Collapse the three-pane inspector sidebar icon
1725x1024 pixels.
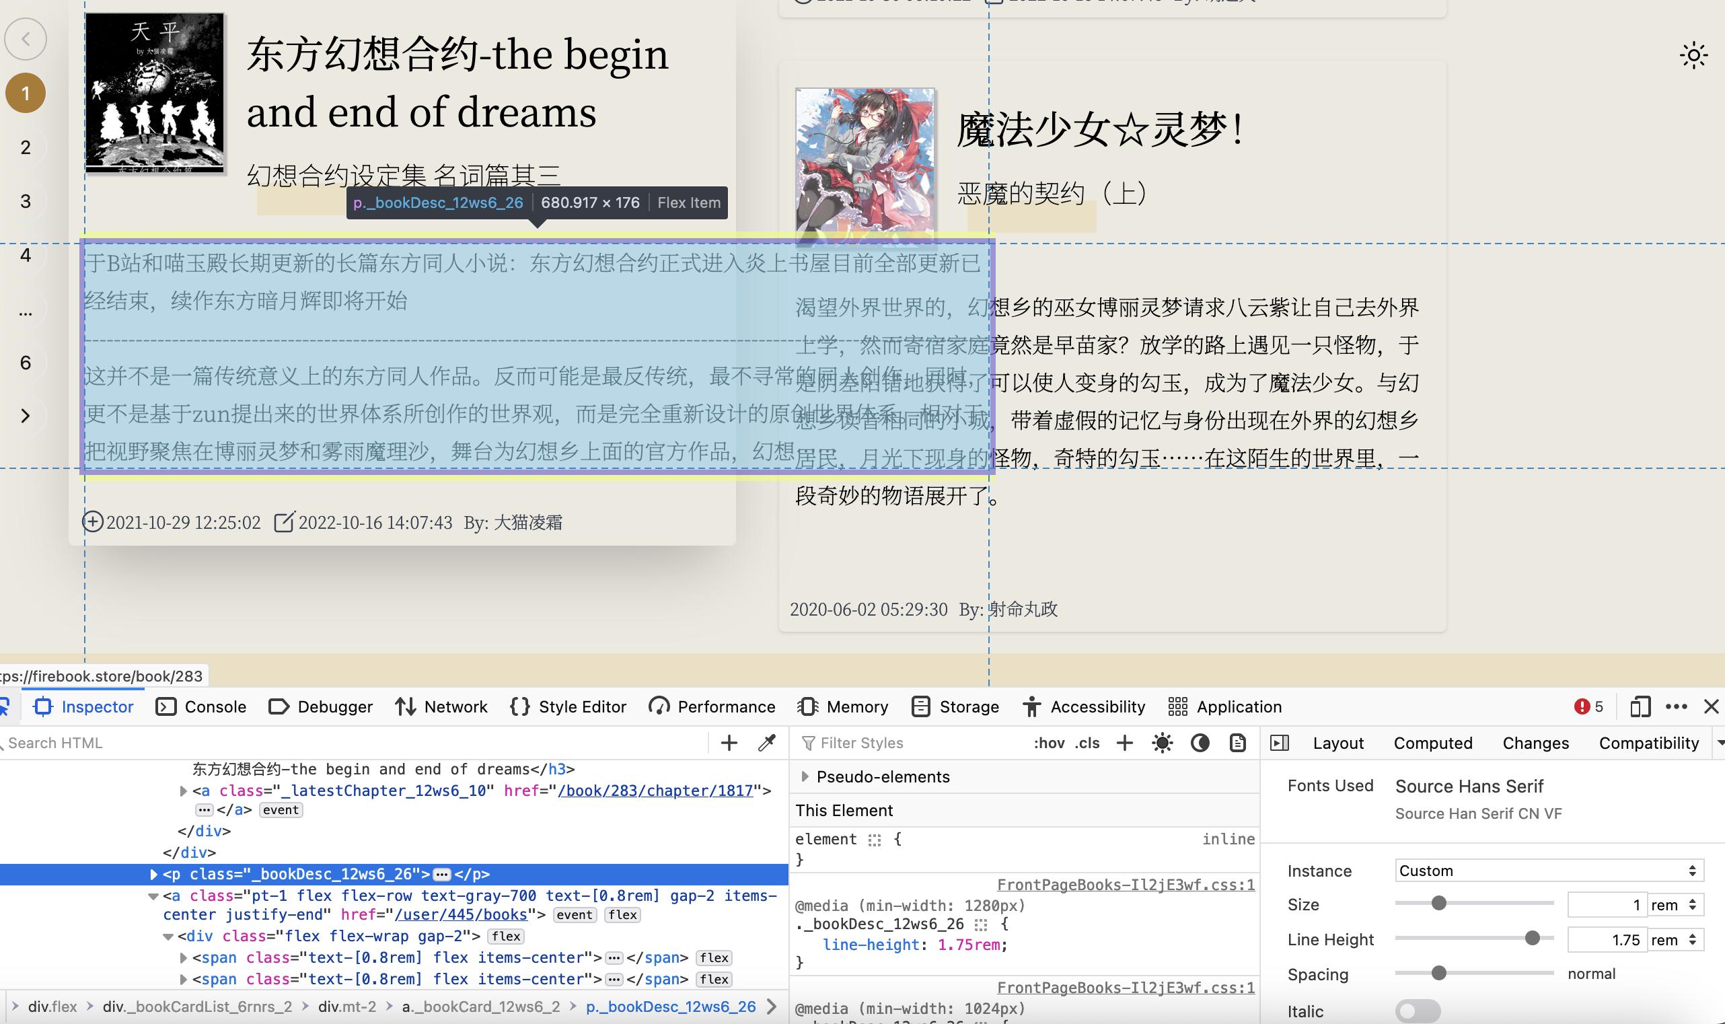pos(1279,743)
